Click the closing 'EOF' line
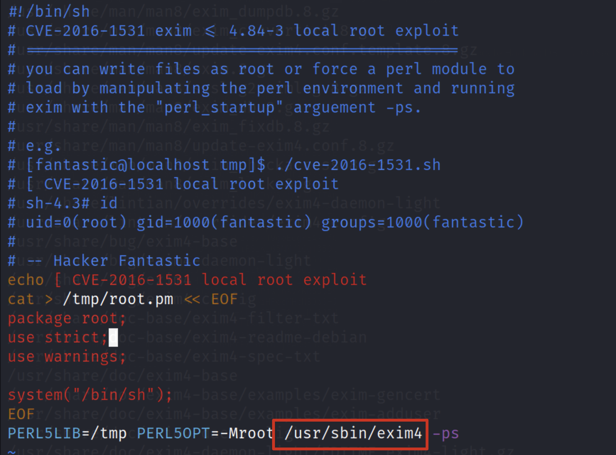 21,414
